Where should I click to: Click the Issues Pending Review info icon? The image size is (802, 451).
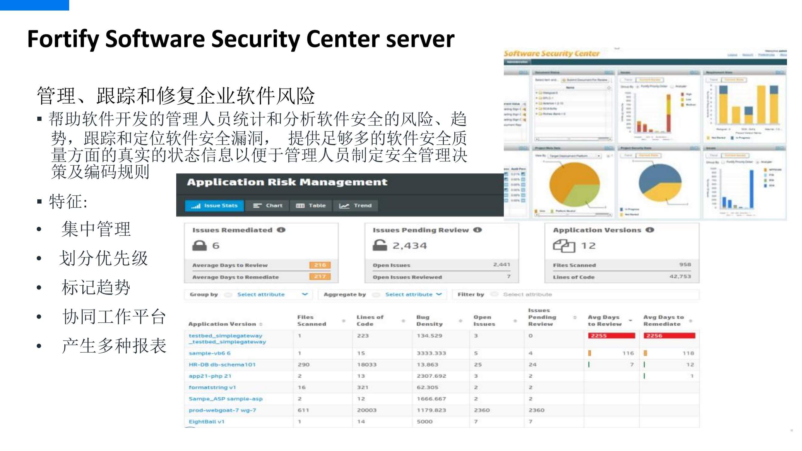click(x=477, y=230)
